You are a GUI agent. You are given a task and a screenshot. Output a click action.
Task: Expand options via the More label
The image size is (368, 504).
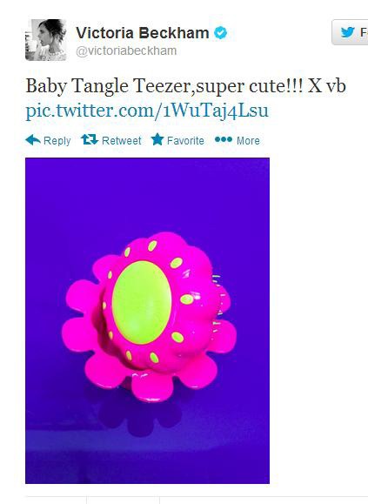[x=248, y=141]
